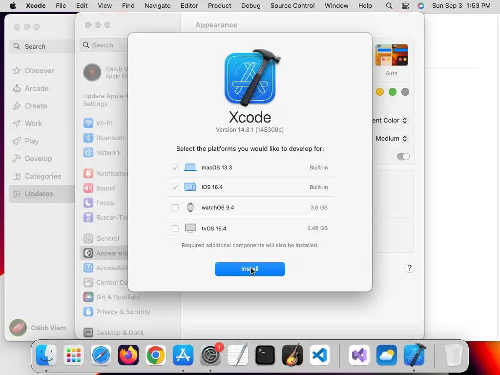
Task: Enable watchOS 9.4 platform checkbox
Action: pyautogui.click(x=175, y=208)
